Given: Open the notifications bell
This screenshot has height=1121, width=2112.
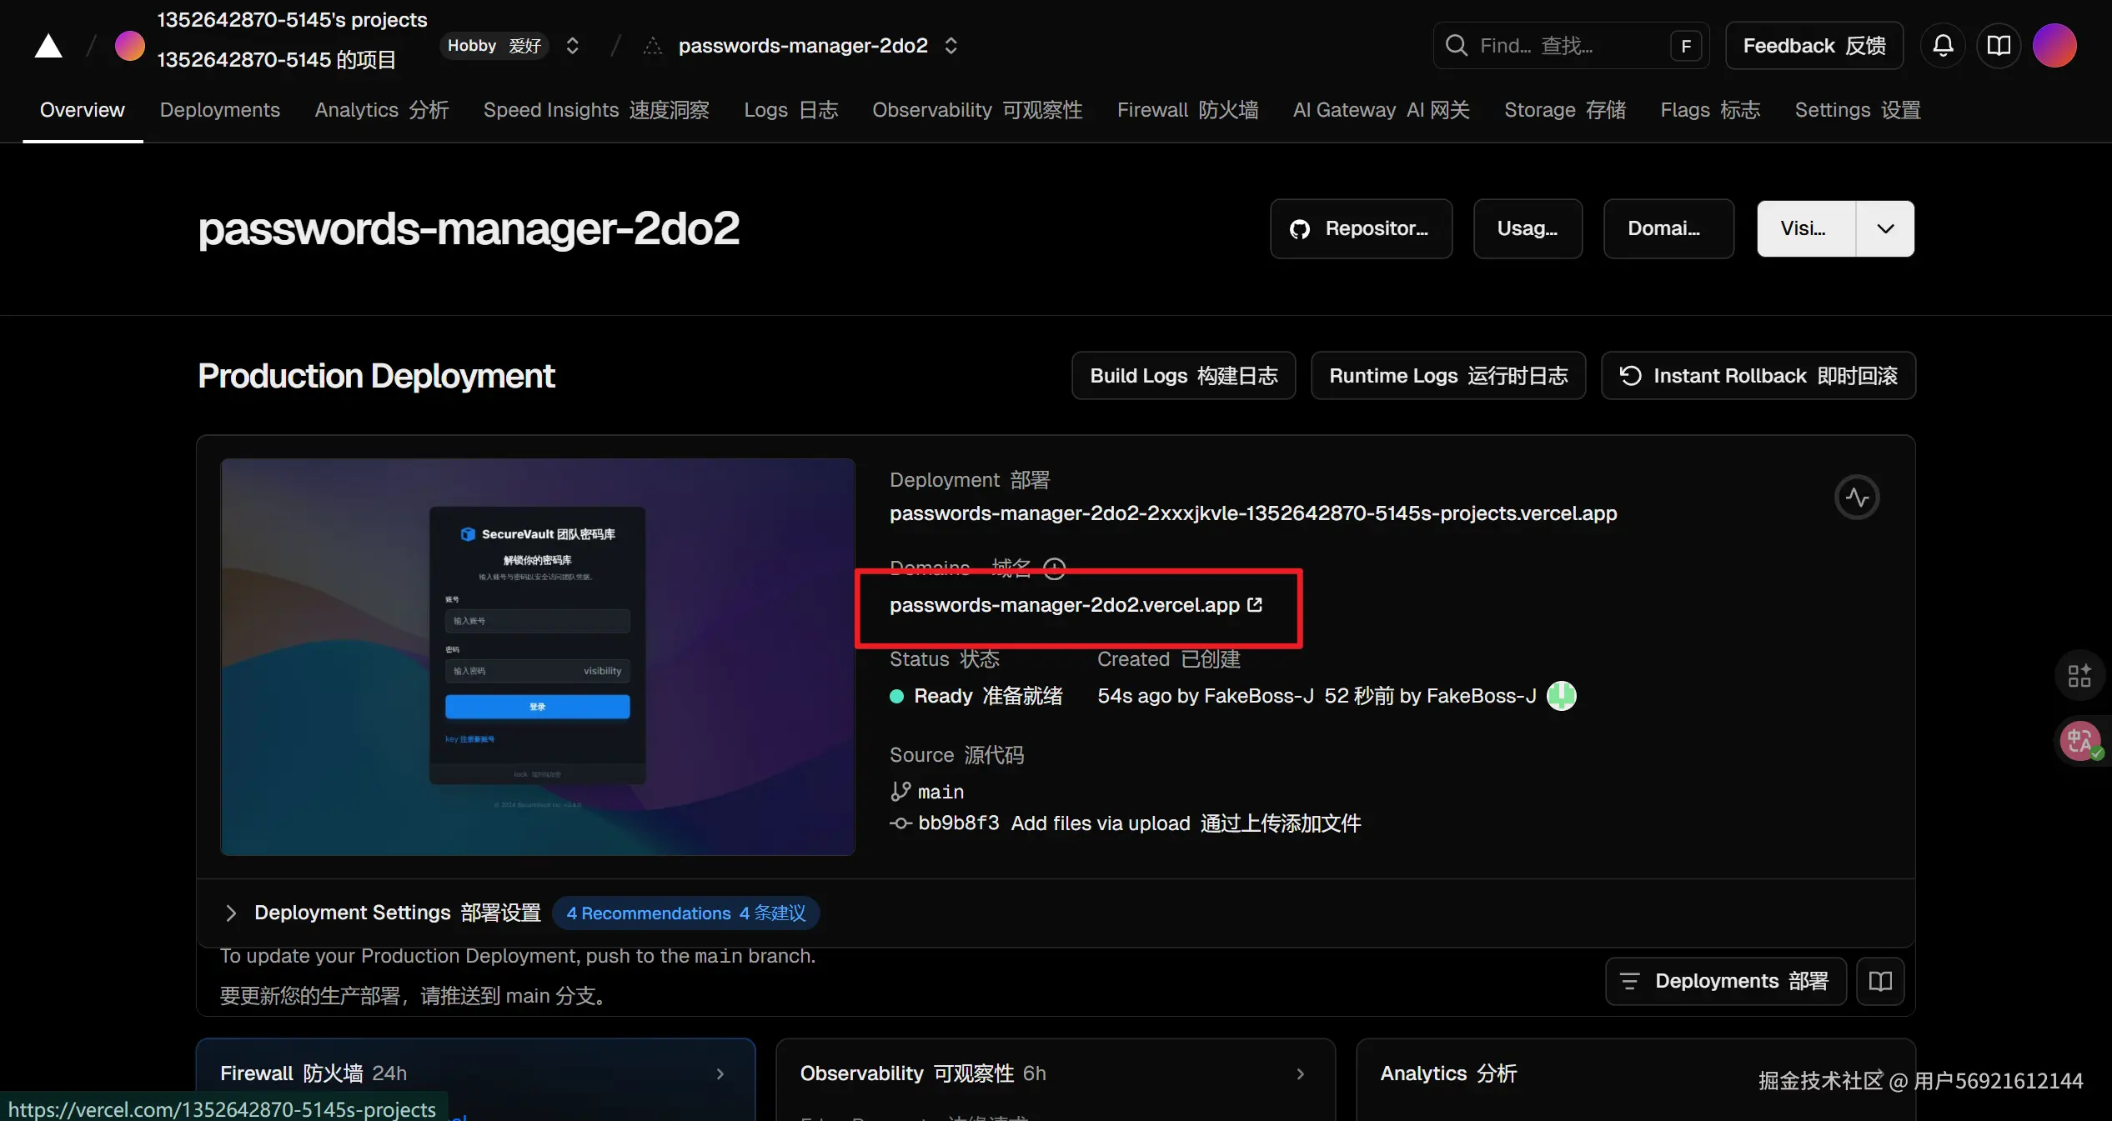Looking at the screenshot, I should point(1943,46).
